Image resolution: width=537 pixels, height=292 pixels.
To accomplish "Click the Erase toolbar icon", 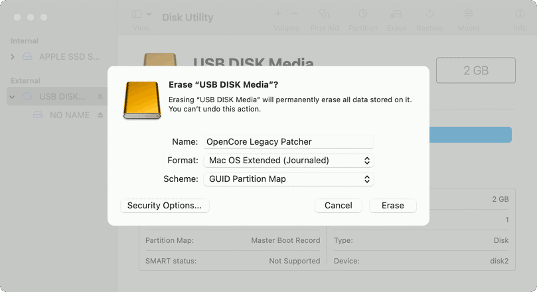I will pos(396,14).
